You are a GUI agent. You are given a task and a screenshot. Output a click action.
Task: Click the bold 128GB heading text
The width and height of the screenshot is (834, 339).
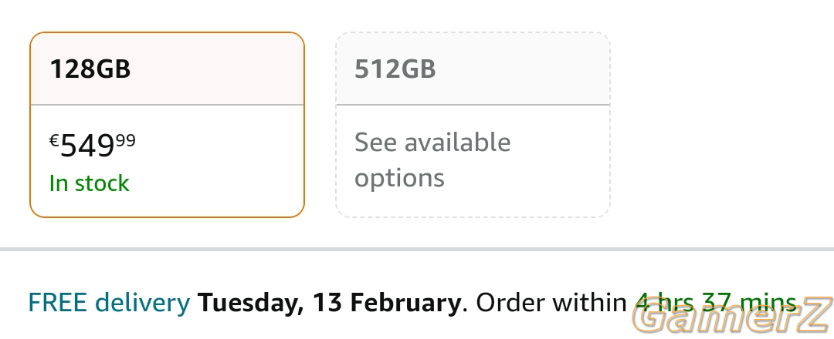(x=90, y=69)
